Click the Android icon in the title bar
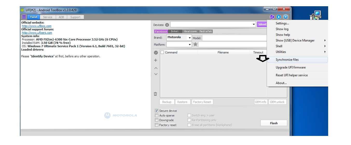This screenshot has width=351, height=145. click(x=22, y=10)
